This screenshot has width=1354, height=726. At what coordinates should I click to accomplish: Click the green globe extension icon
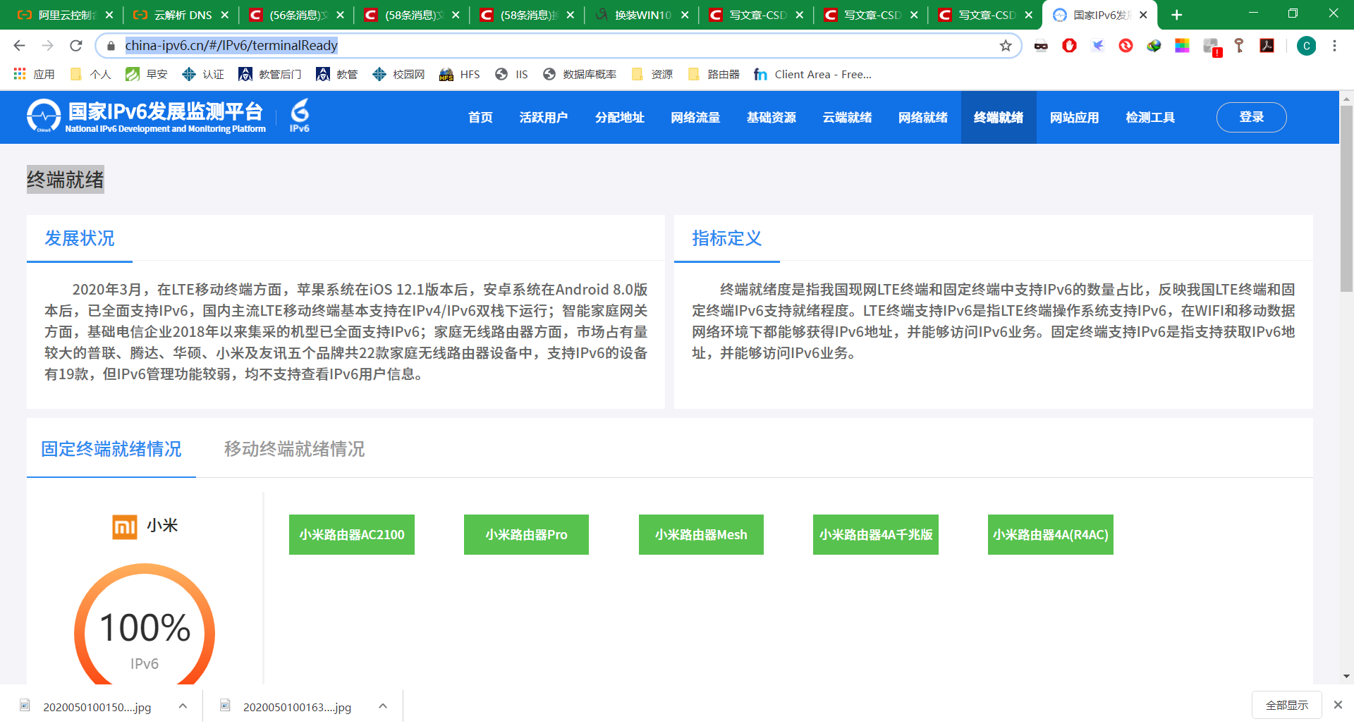tap(1154, 46)
